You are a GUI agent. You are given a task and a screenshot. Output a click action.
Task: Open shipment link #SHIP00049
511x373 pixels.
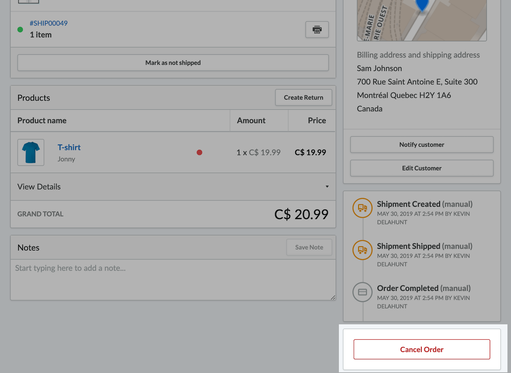click(49, 23)
